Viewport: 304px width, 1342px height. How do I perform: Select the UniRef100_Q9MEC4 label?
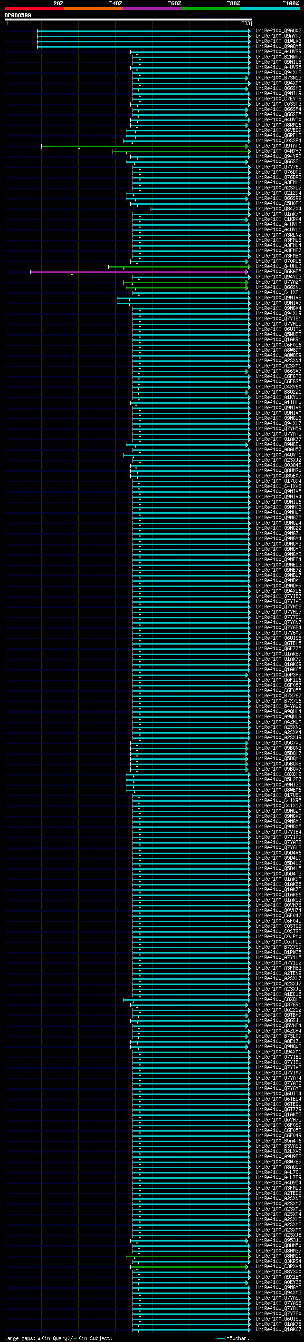(x=278, y=559)
